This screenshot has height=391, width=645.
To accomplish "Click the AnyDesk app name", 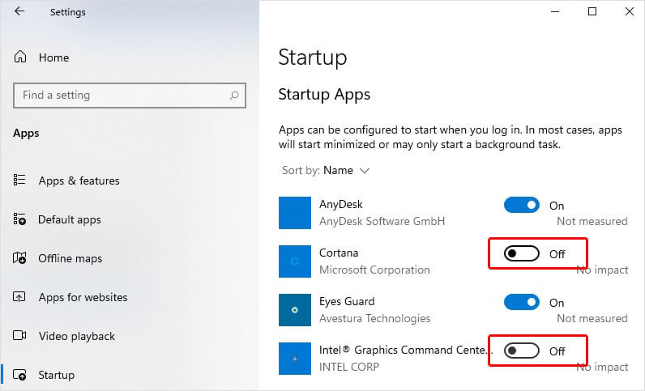I will click(x=341, y=204).
